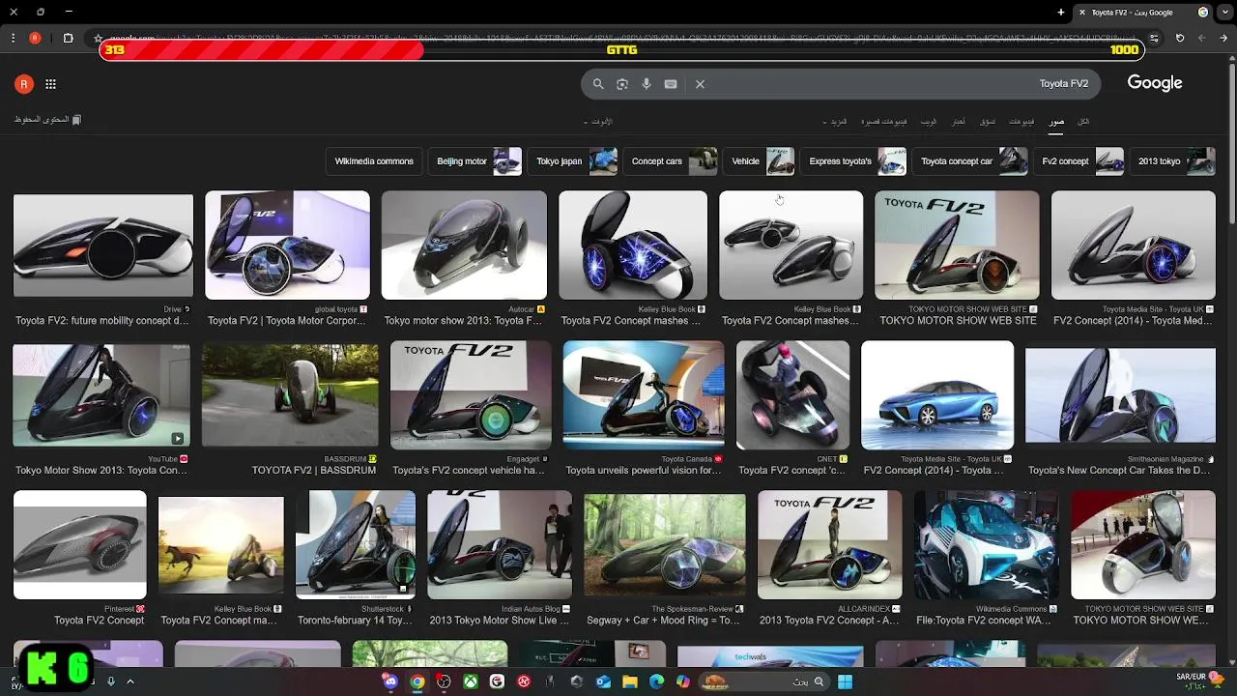Open a new browser tab with plus button
1237x696 pixels.
[x=1061, y=13]
